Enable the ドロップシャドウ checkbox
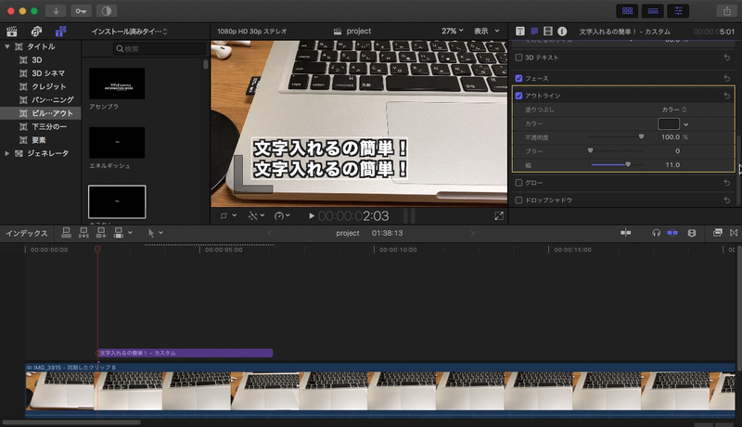The height and width of the screenshot is (427, 742). [x=518, y=201]
